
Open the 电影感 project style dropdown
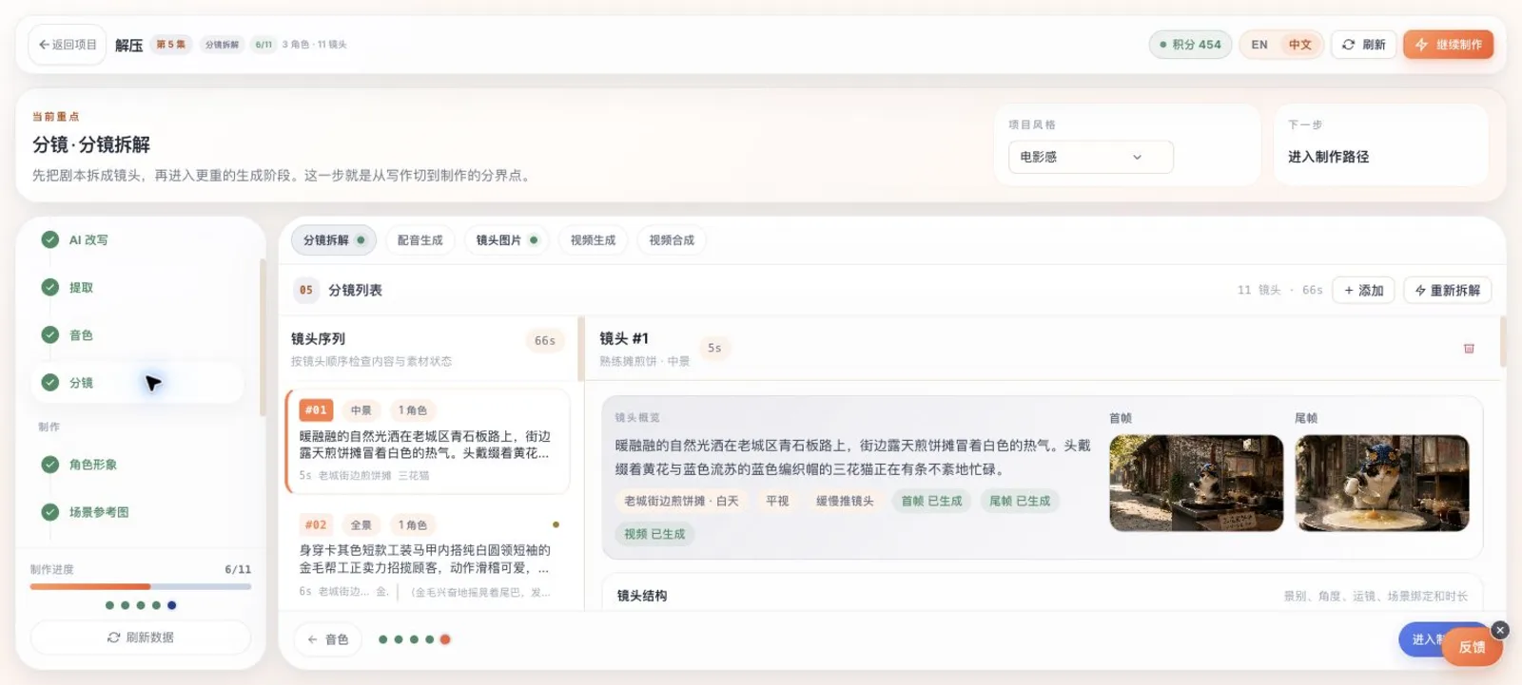[x=1090, y=157]
